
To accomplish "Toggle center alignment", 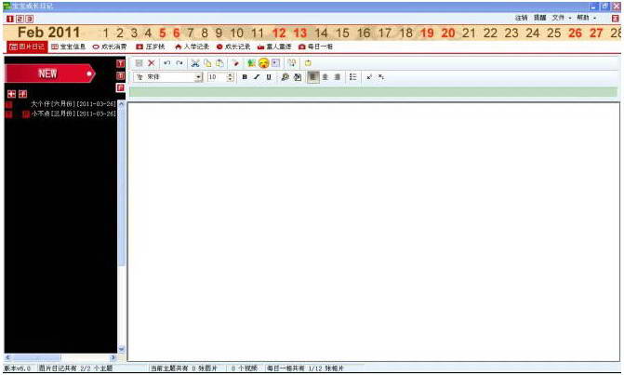I will (x=325, y=77).
